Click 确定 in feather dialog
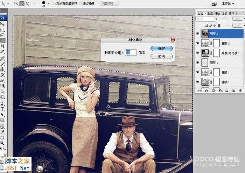This screenshot has width=245, height=173. [162, 48]
